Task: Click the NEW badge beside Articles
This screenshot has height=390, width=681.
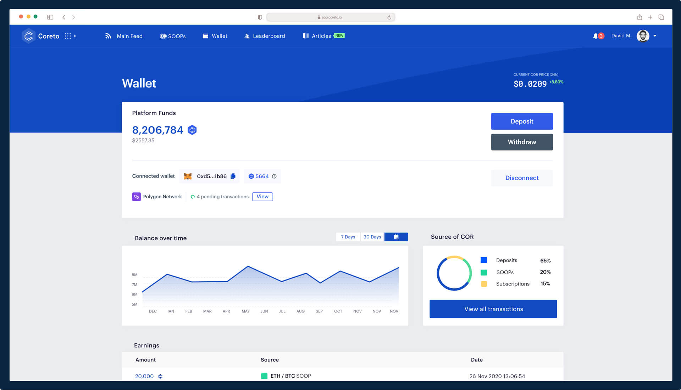Action: pyautogui.click(x=339, y=36)
